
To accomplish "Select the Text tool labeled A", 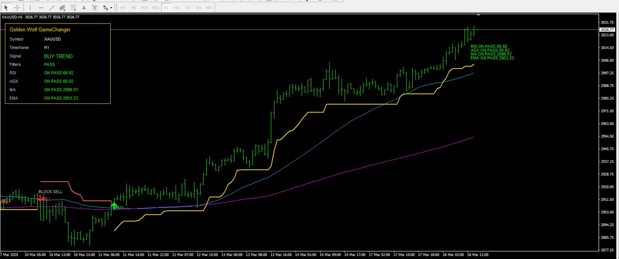I will pos(84,8).
